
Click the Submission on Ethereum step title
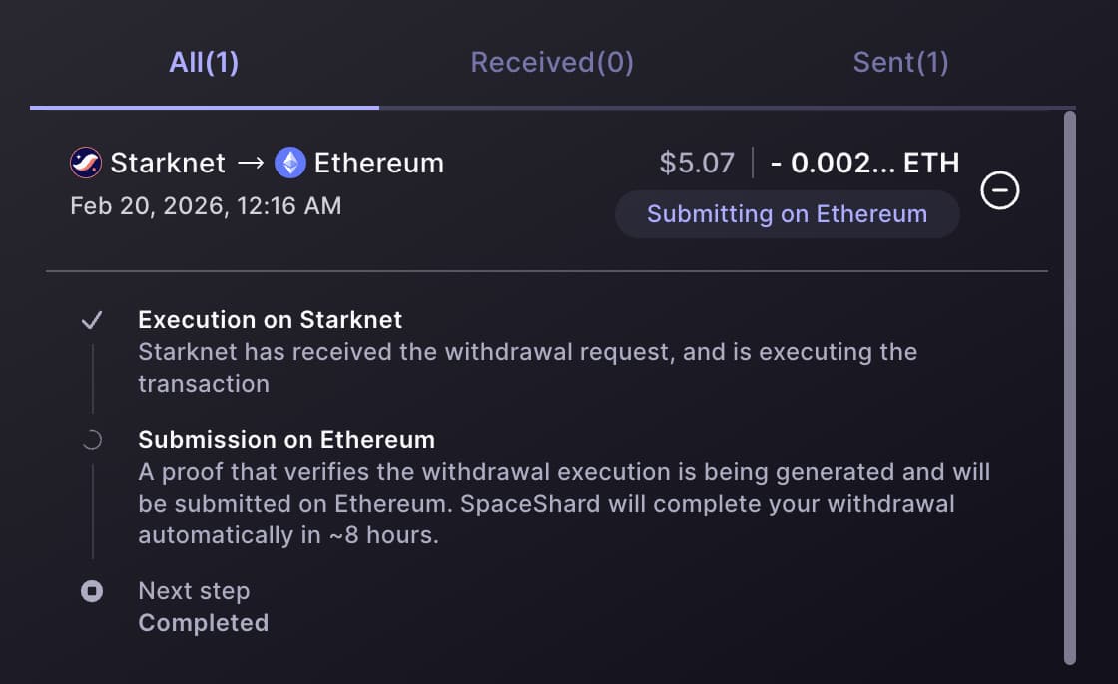pyautogui.click(x=286, y=440)
